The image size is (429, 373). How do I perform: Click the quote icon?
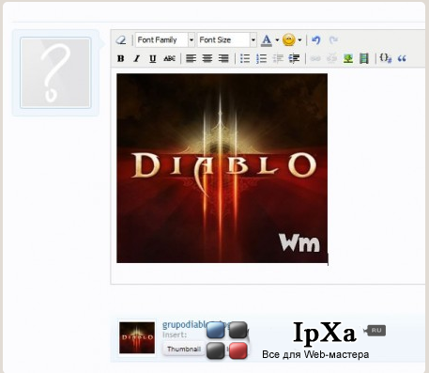pyautogui.click(x=402, y=58)
